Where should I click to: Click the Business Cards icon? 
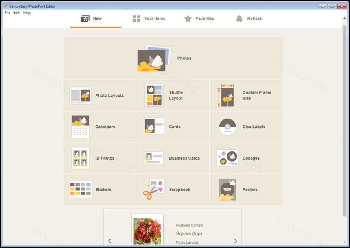click(x=154, y=158)
